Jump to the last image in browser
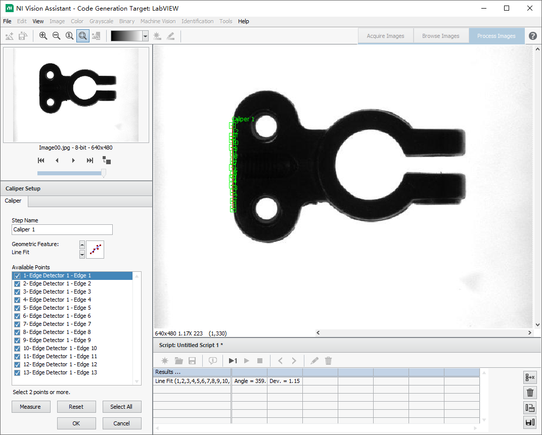 coord(90,160)
